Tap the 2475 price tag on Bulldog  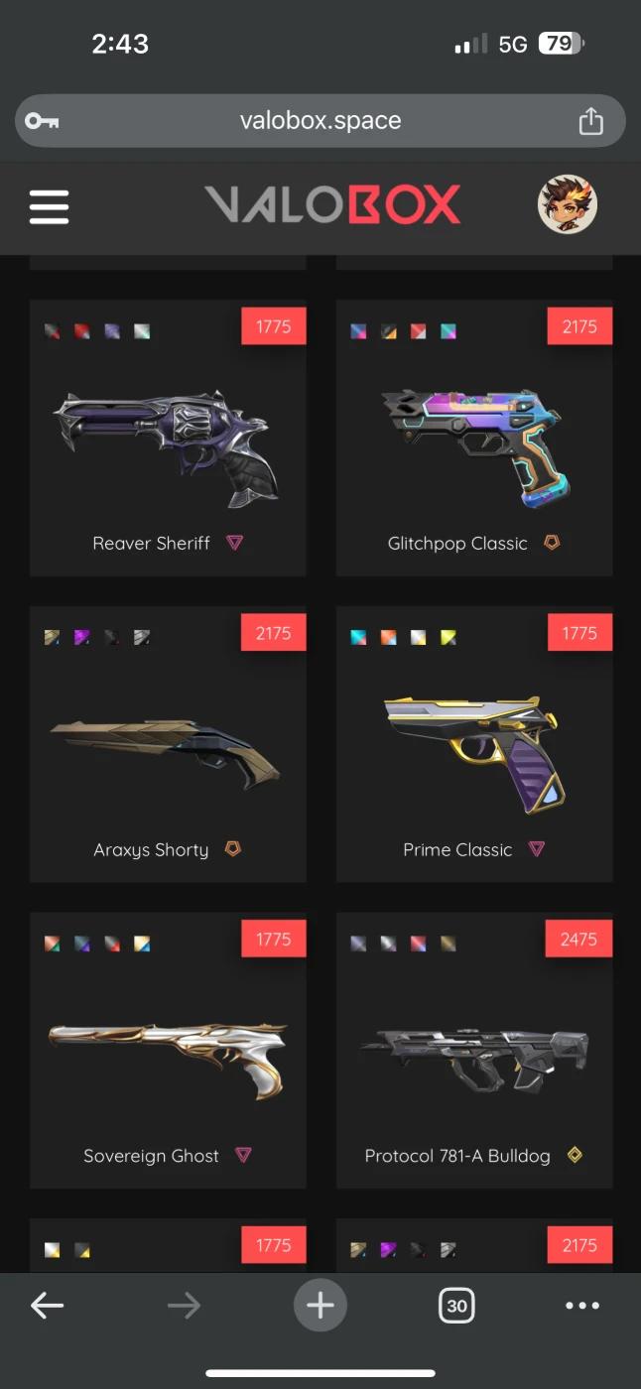point(579,939)
